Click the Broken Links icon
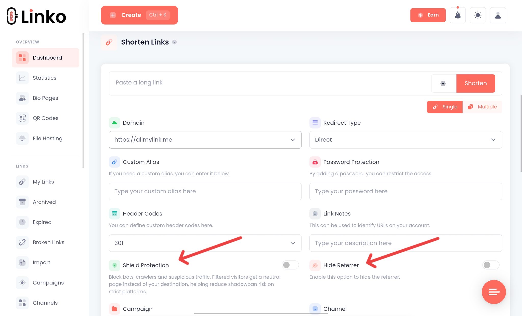Viewport: 522px width, 316px height. pos(22,242)
